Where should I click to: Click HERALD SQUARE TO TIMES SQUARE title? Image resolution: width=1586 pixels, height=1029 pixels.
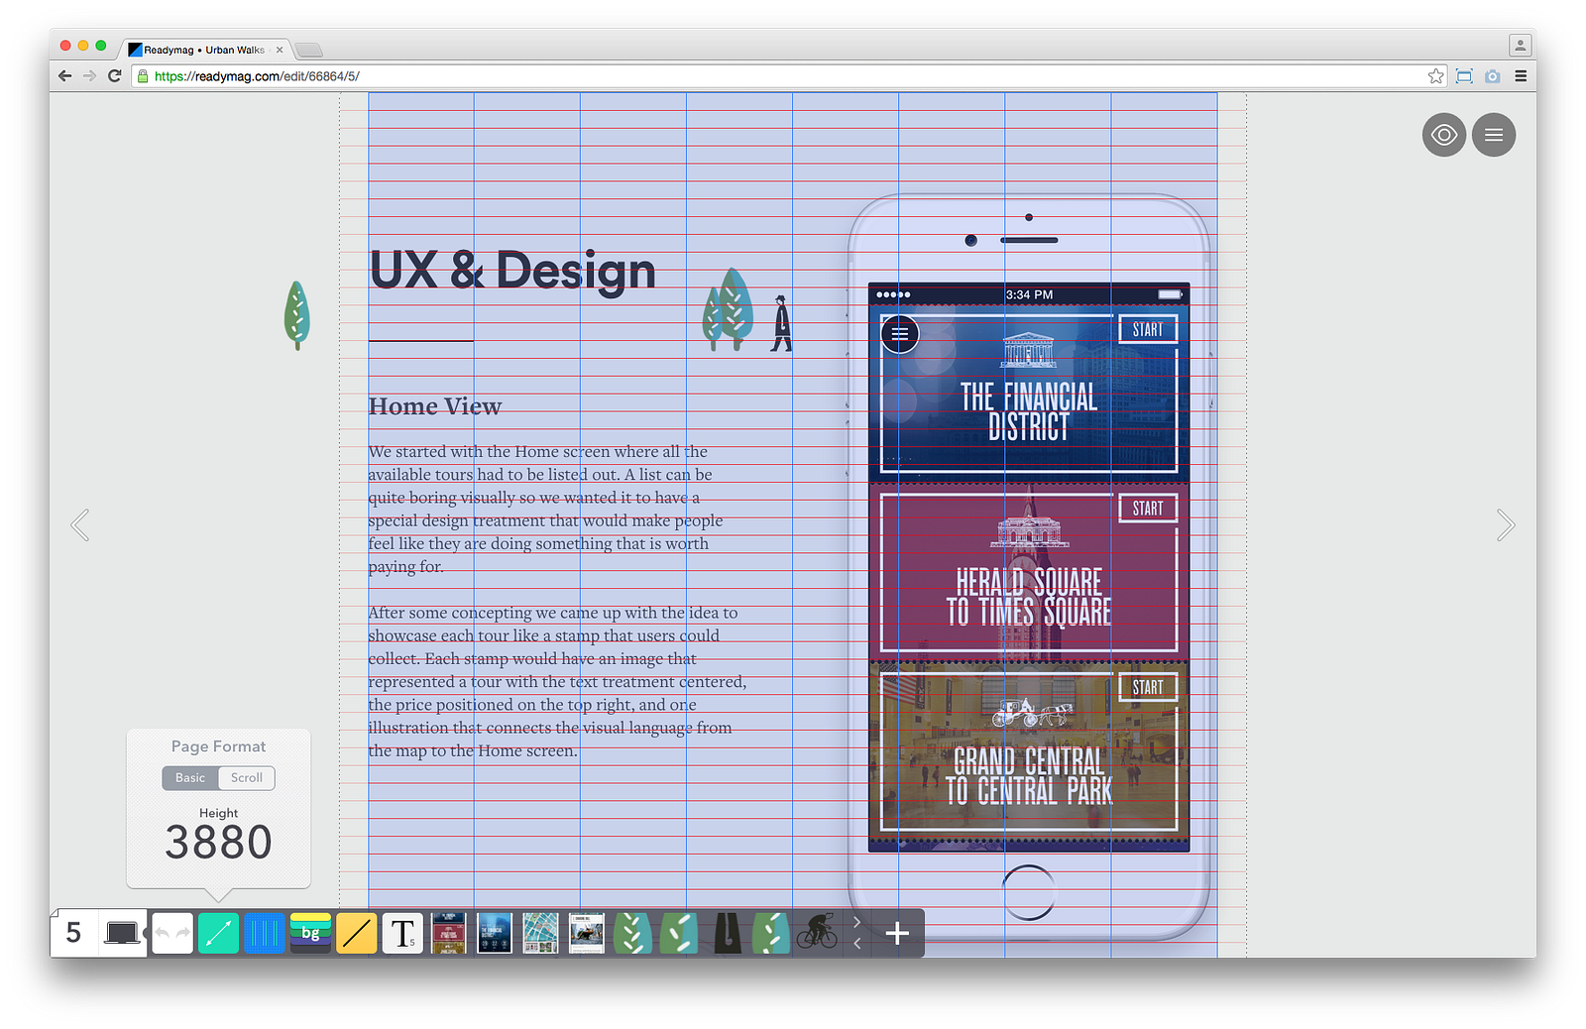pyautogui.click(x=1029, y=597)
